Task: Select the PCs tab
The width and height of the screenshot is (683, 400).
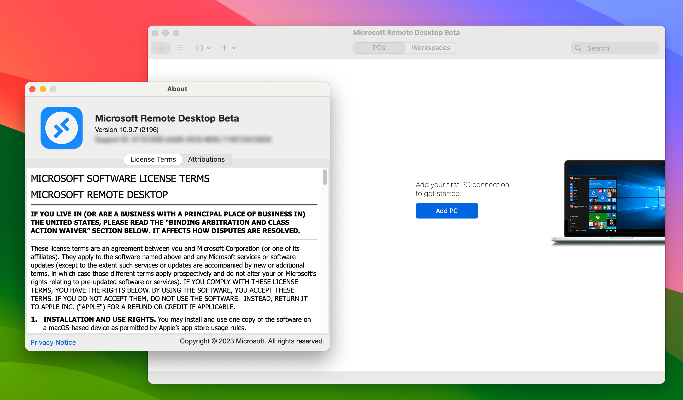Action: coord(379,48)
